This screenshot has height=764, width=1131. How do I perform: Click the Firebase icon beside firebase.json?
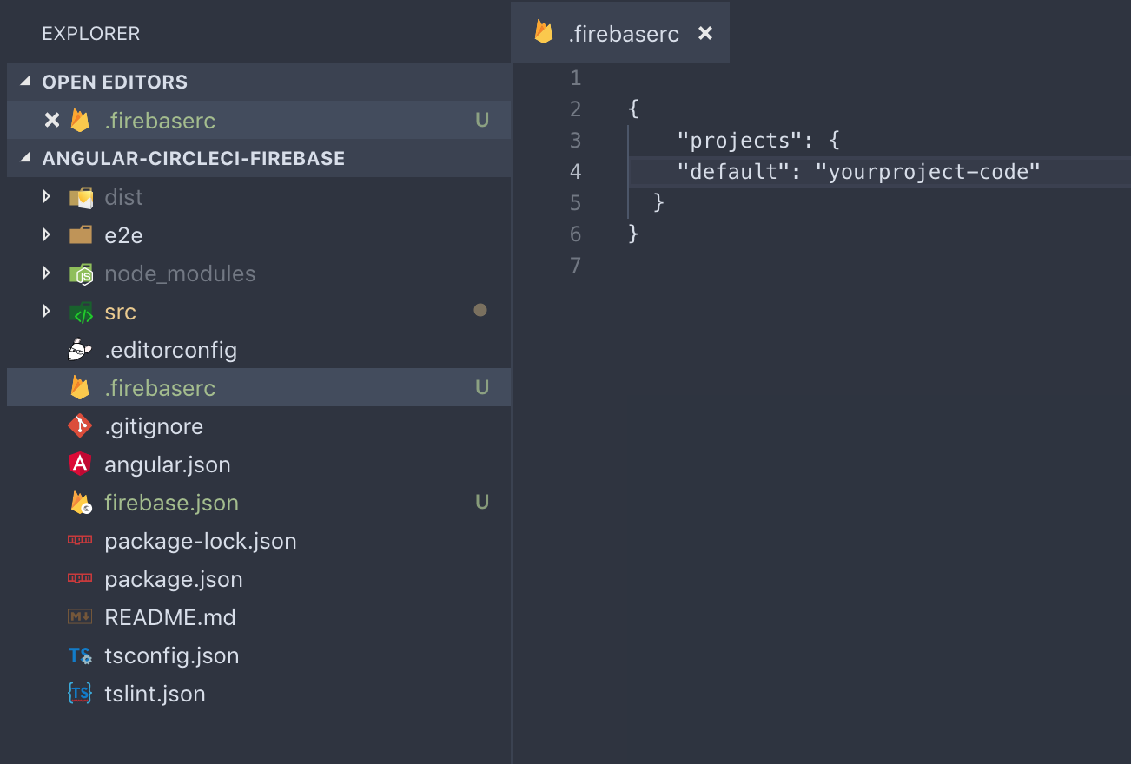[81, 502]
